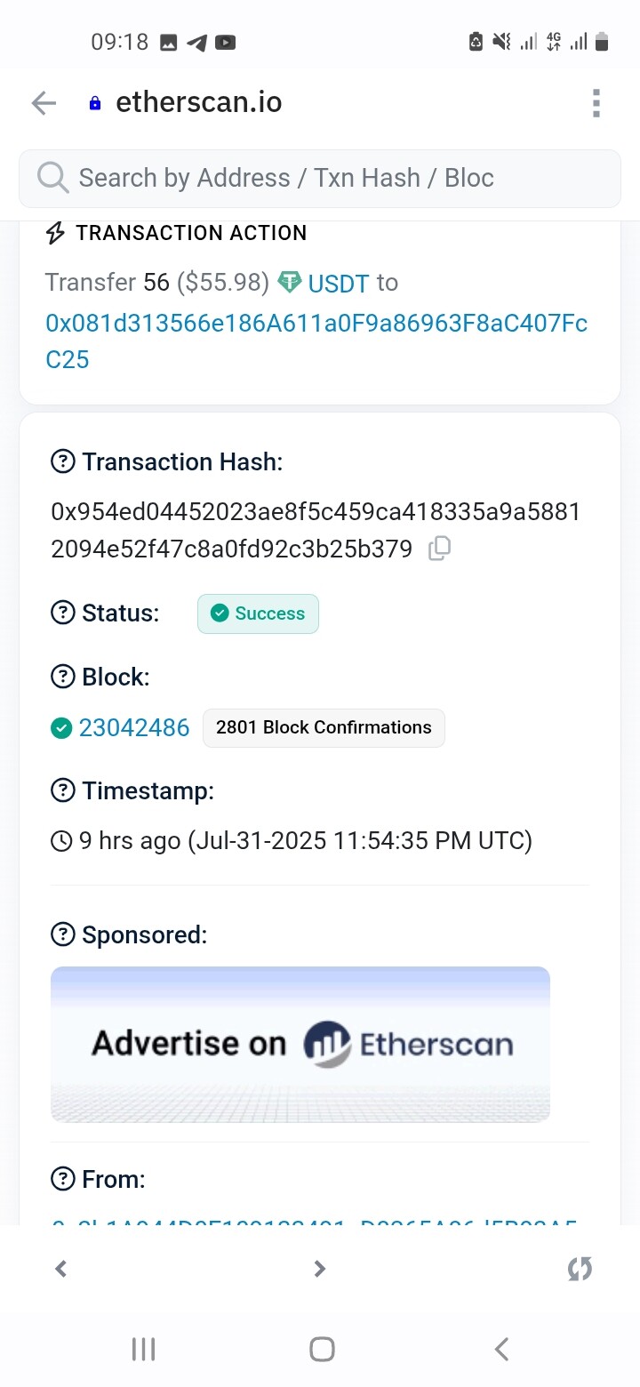Tap the From help question icon

(62, 1179)
